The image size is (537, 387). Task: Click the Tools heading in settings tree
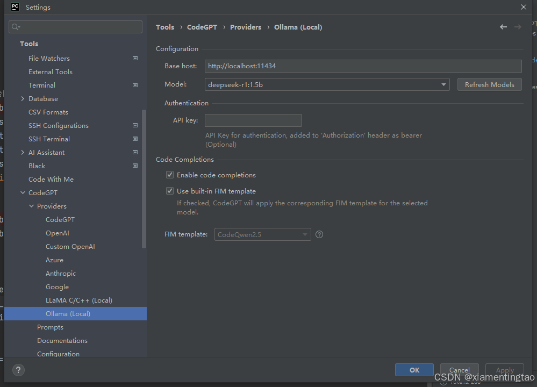tap(29, 44)
